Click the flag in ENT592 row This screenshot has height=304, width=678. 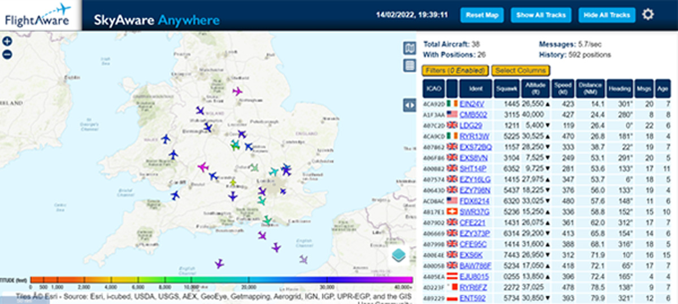click(452, 297)
